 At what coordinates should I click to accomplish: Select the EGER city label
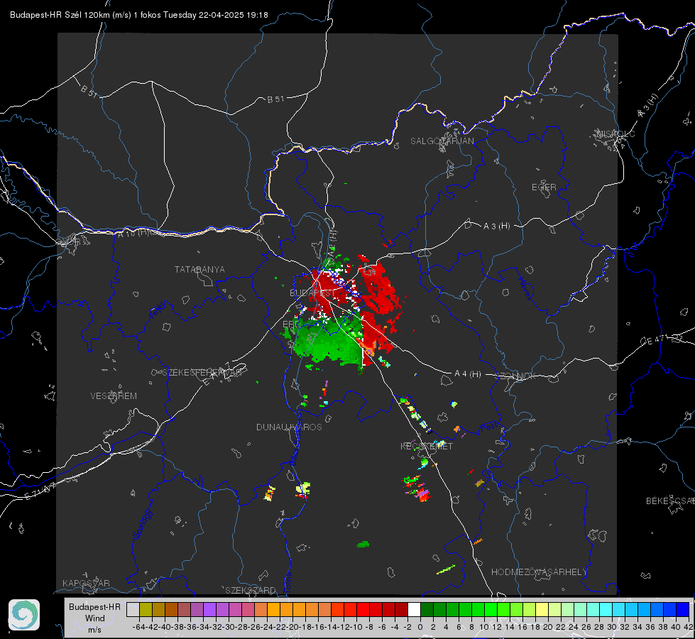click(544, 187)
